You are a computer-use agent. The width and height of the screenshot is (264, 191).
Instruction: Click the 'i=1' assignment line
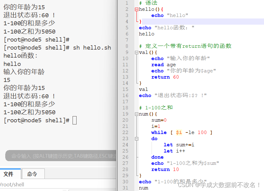pyautogui.click(x=156, y=126)
